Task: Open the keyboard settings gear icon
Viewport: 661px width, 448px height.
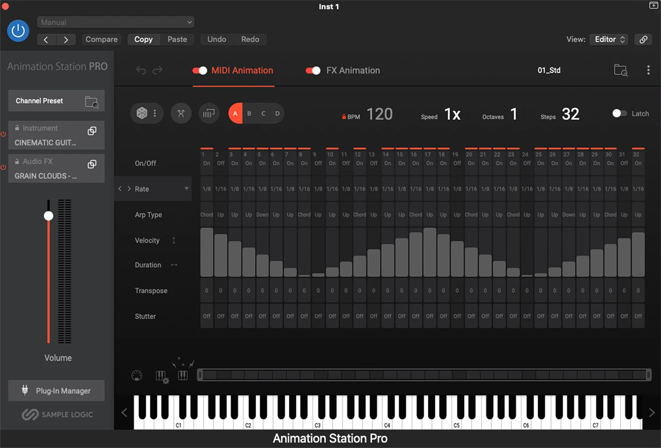Action: tap(162, 377)
